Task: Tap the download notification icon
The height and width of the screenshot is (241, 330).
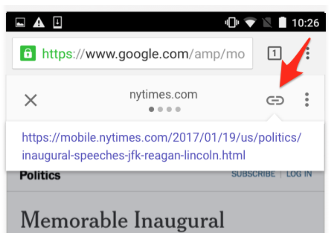Action: pyautogui.click(x=58, y=23)
